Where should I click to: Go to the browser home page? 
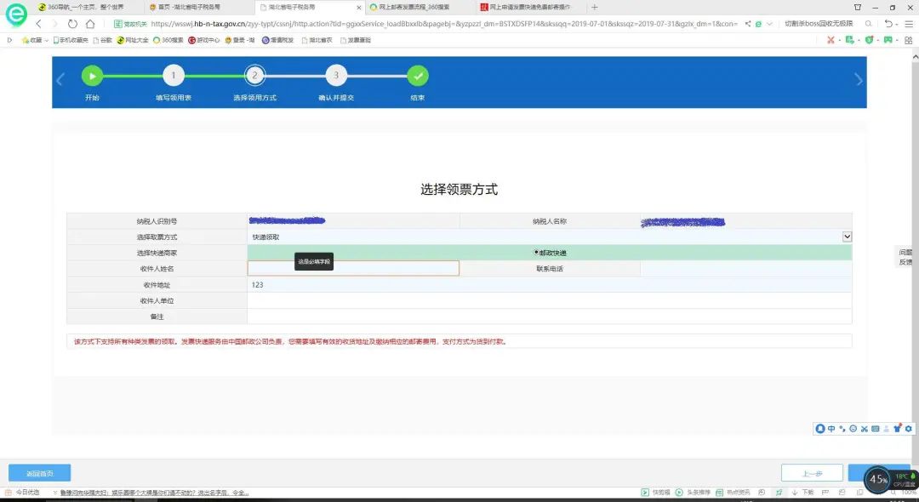click(90, 24)
